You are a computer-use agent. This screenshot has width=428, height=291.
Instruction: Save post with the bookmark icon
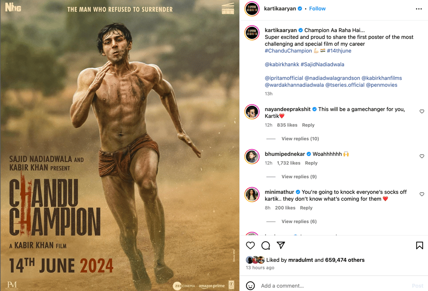click(x=419, y=245)
